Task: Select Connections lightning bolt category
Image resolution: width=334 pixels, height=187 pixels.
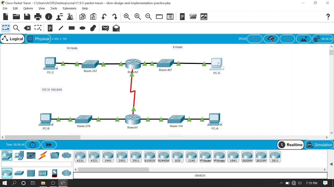Action: coord(43,156)
